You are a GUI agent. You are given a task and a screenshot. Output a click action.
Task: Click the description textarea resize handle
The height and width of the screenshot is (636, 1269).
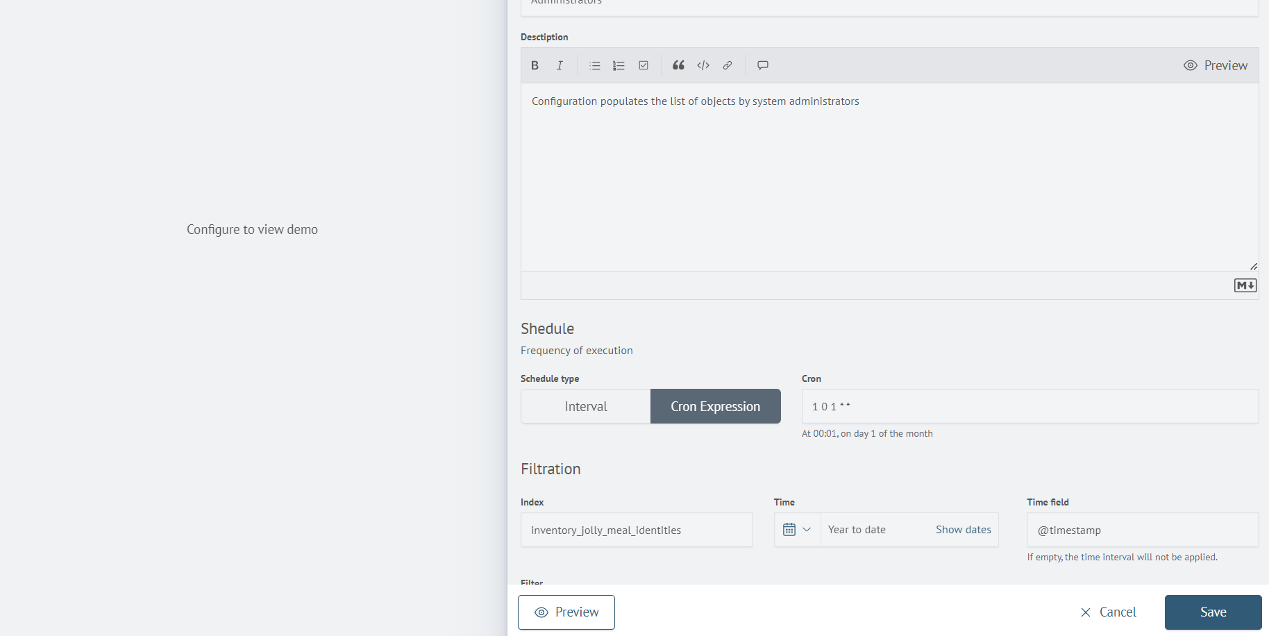[x=1254, y=266]
